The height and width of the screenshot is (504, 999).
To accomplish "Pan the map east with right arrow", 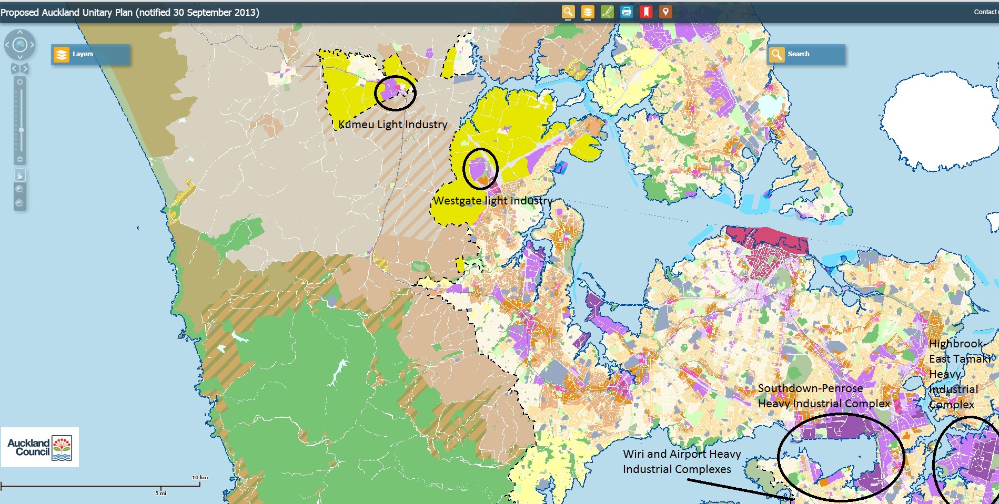I will (32, 45).
